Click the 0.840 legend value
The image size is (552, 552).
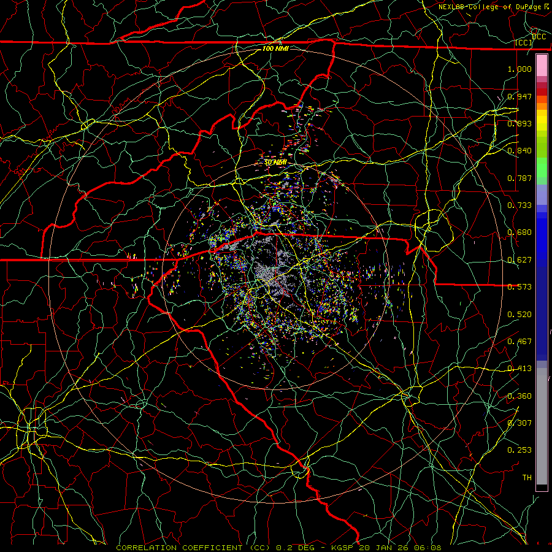pyautogui.click(x=519, y=151)
